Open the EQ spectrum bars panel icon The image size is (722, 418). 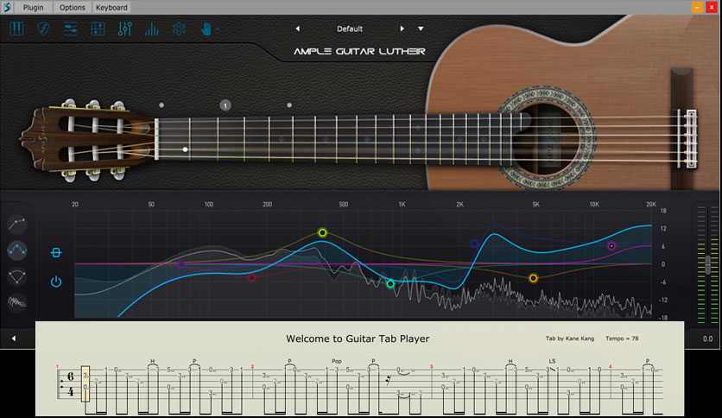pyautogui.click(x=151, y=29)
